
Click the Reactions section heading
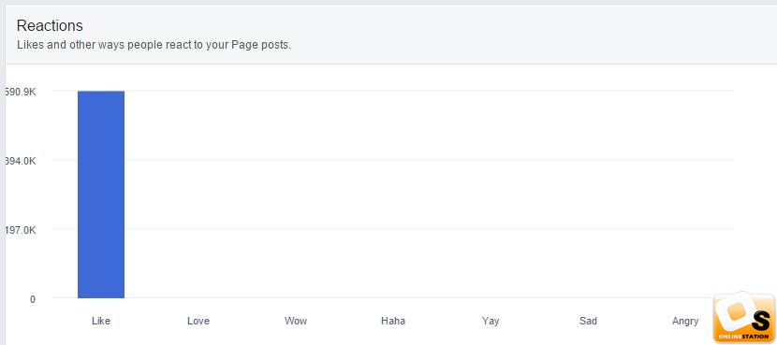pos(50,26)
